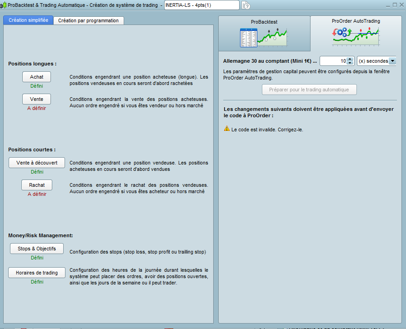Open the Vente conditions button
This screenshot has width=406, height=329.
[x=36, y=99]
